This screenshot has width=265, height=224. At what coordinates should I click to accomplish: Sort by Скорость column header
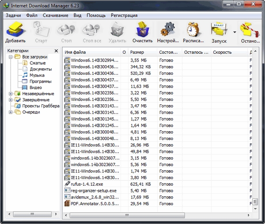(x=229, y=52)
